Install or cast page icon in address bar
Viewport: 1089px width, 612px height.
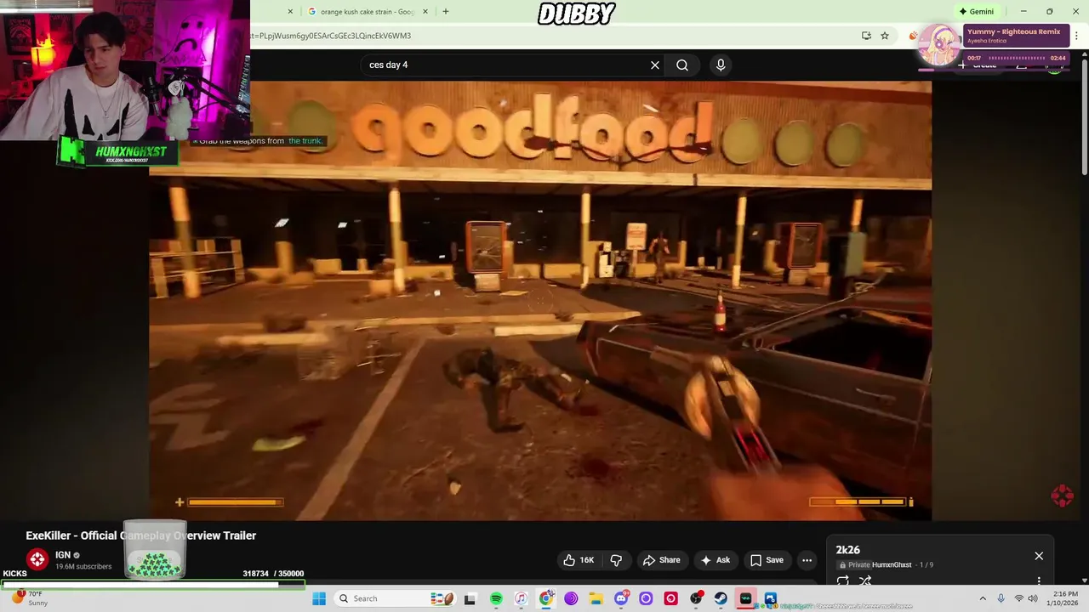click(866, 36)
